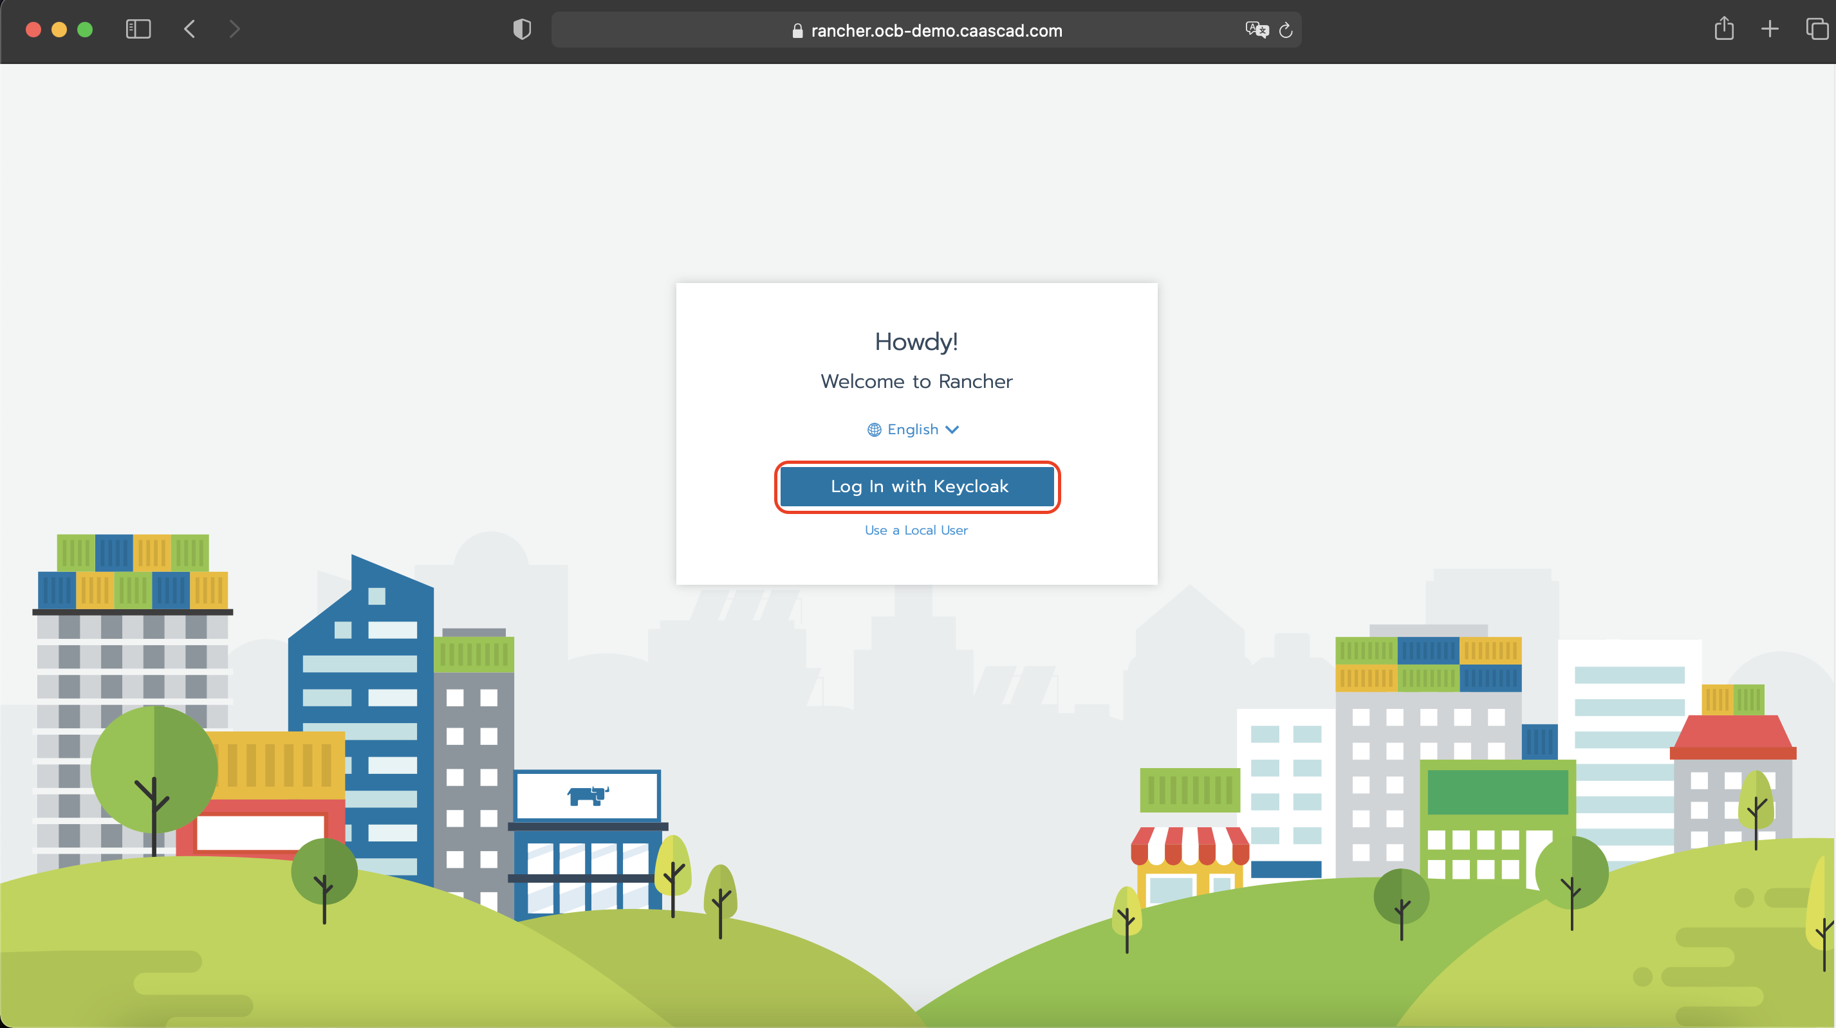Click the Log In with Keycloak button
1836x1028 pixels.
coord(917,486)
